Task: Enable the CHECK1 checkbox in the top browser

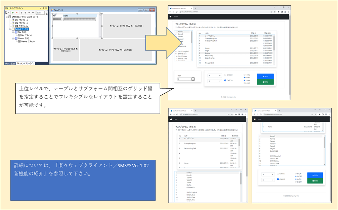Action: pos(225,75)
